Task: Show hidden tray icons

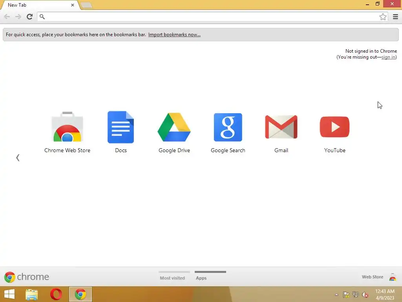Action: point(336,295)
